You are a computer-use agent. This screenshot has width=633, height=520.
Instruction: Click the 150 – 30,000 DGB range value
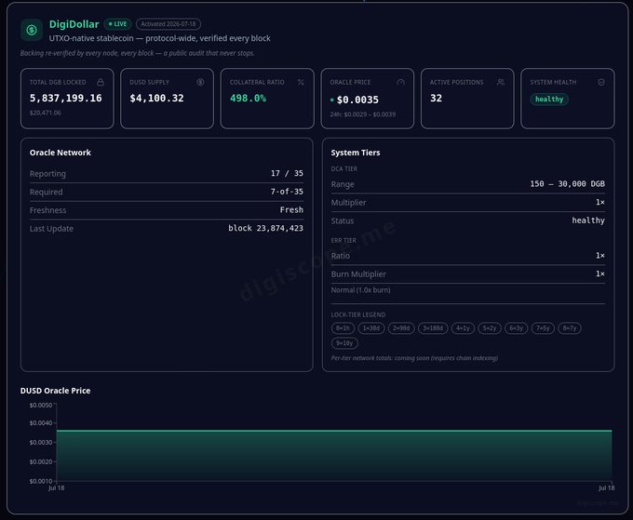[567, 183]
